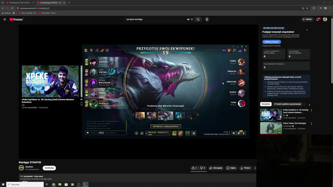Open the Aplikacje bookmarks shortcut
Viewport: 333px width, 187px height.
[x=6, y=13]
